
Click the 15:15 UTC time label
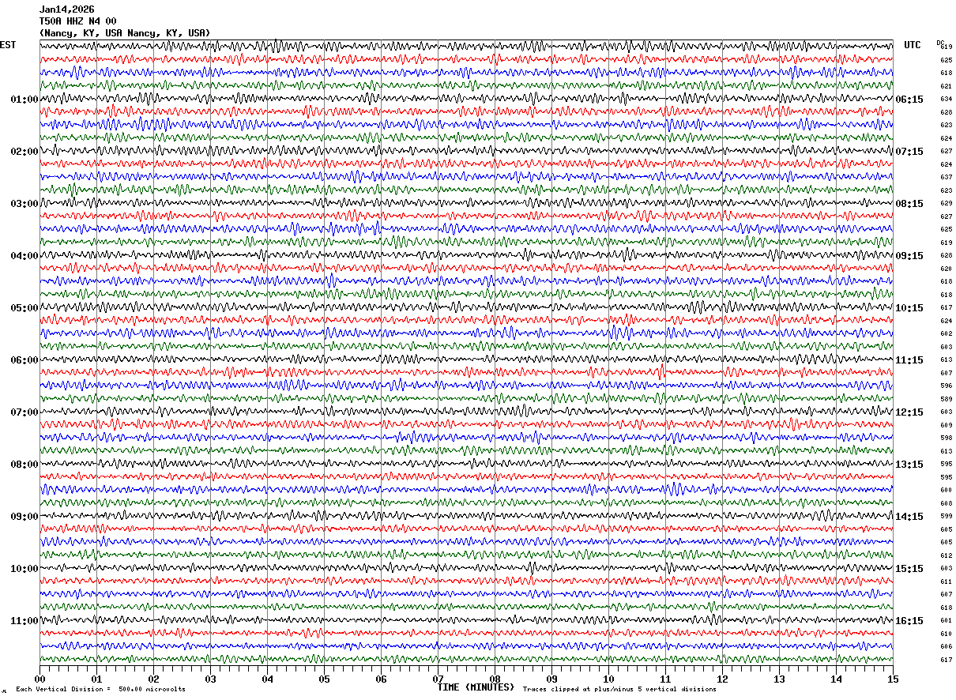click(x=909, y=569)
